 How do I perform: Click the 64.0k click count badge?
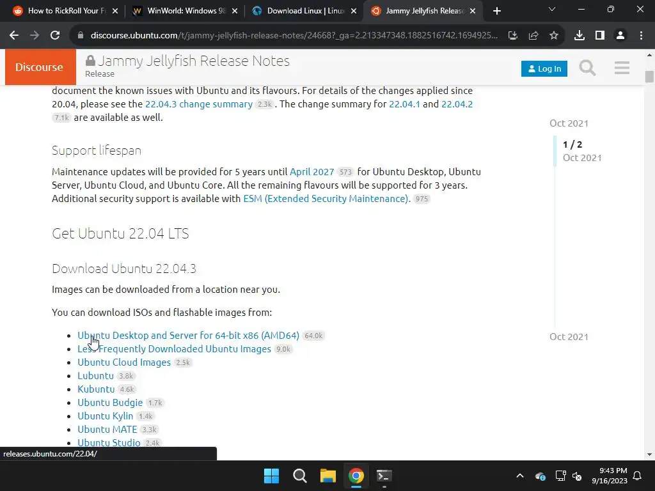click(x=313, y=336)
